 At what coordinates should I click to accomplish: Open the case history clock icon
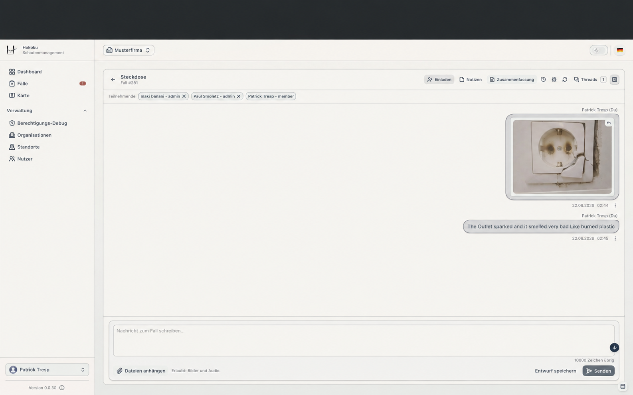point(543,80)
